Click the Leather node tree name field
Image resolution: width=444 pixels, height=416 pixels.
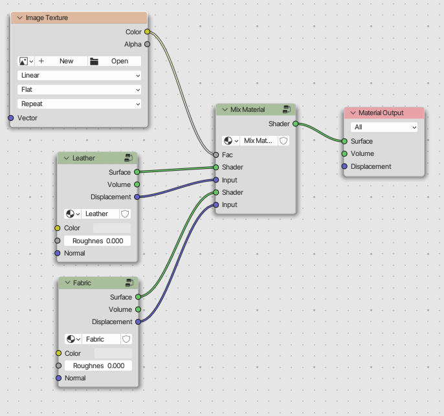tap(100, 213)
